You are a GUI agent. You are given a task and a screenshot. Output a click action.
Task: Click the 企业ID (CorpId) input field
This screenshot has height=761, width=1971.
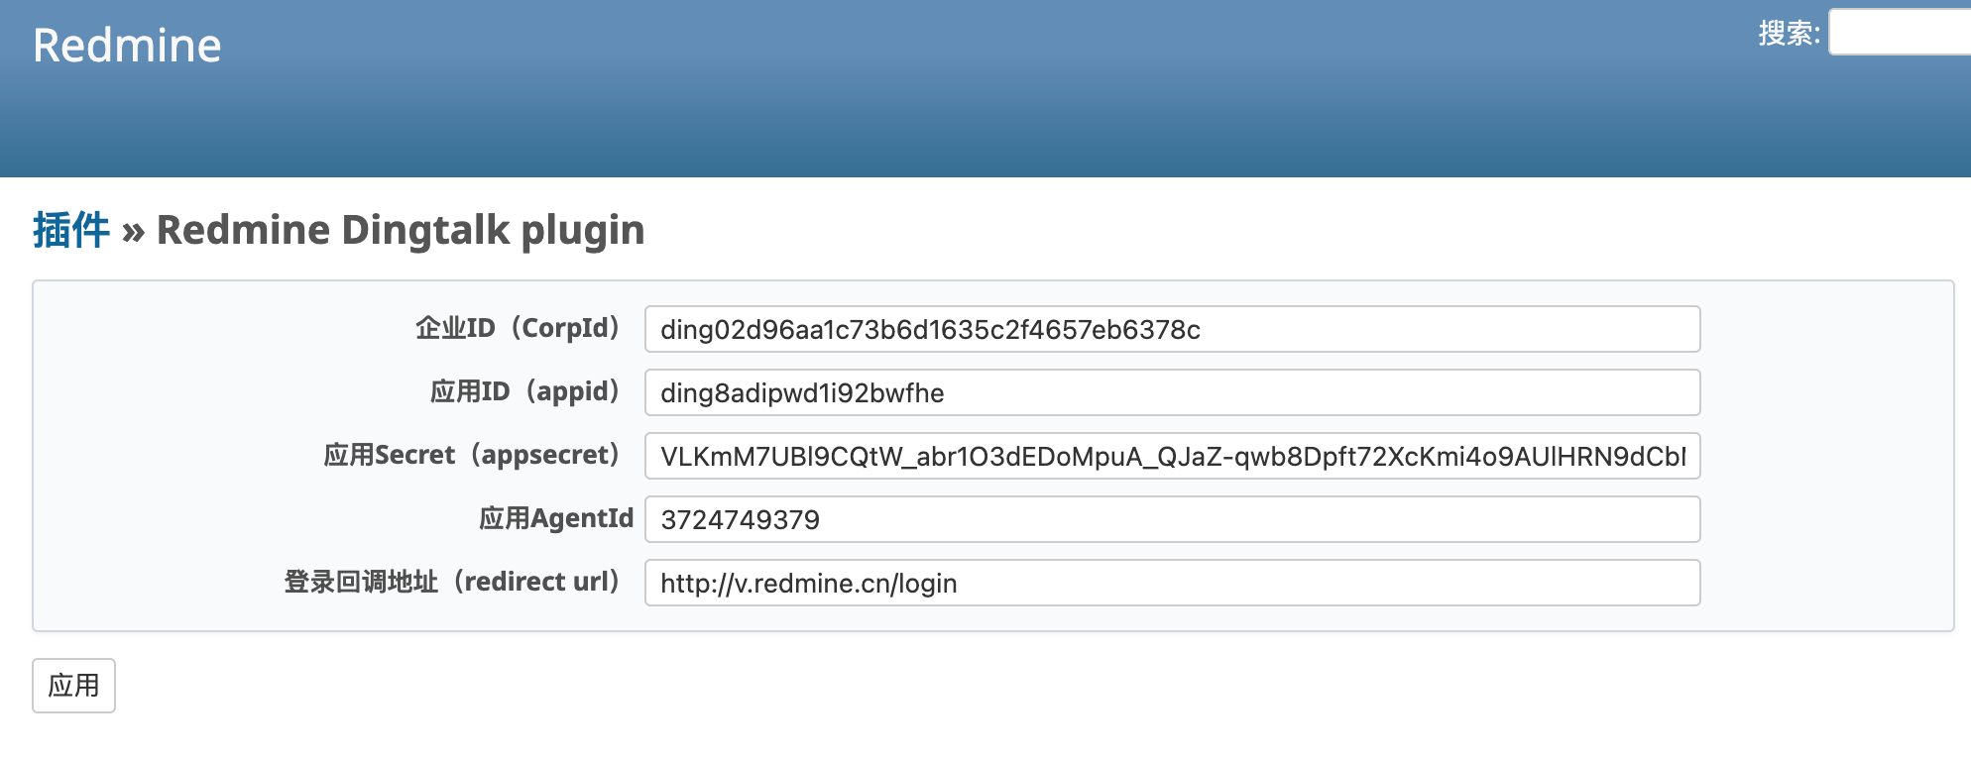[1172, 329]
